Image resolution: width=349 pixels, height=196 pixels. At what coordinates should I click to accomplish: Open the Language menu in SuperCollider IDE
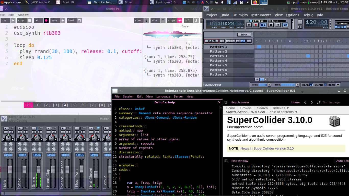pos(163,96)
